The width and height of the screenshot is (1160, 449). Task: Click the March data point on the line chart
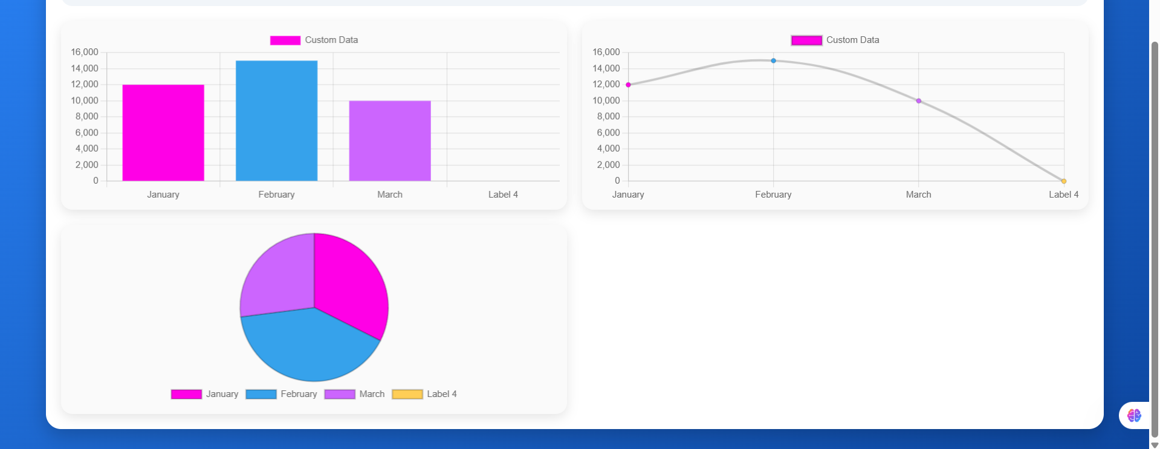point(918,101)
